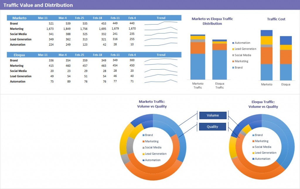
Task: Click the Traffic Value and Distribution title
Action: point(38,5)
